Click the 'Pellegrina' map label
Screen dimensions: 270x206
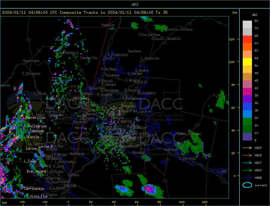click(x=37, y=126)
